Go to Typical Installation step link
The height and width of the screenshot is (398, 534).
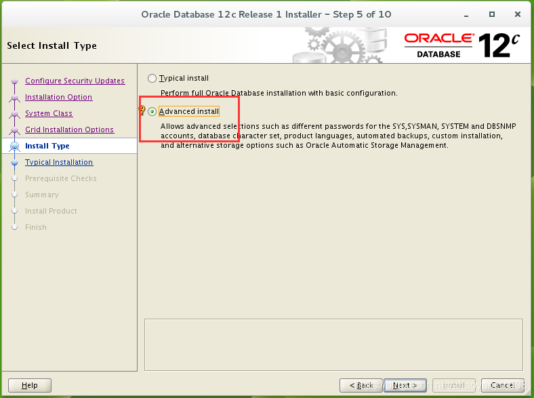pyautogui.click(x=59, y=162)
